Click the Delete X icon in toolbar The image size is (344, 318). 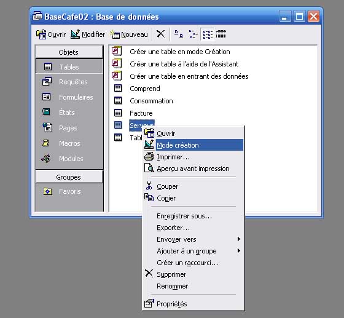(x=160, y=34)
